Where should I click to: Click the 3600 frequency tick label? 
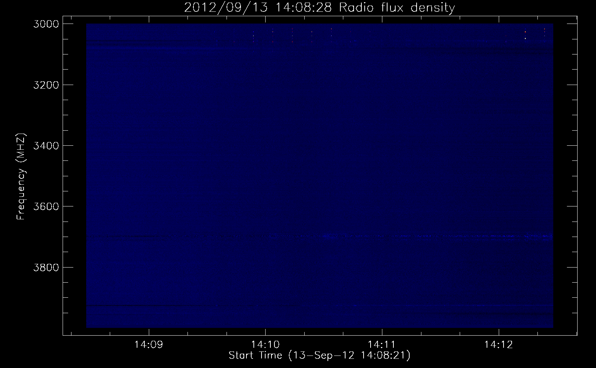tap(46, 206)
